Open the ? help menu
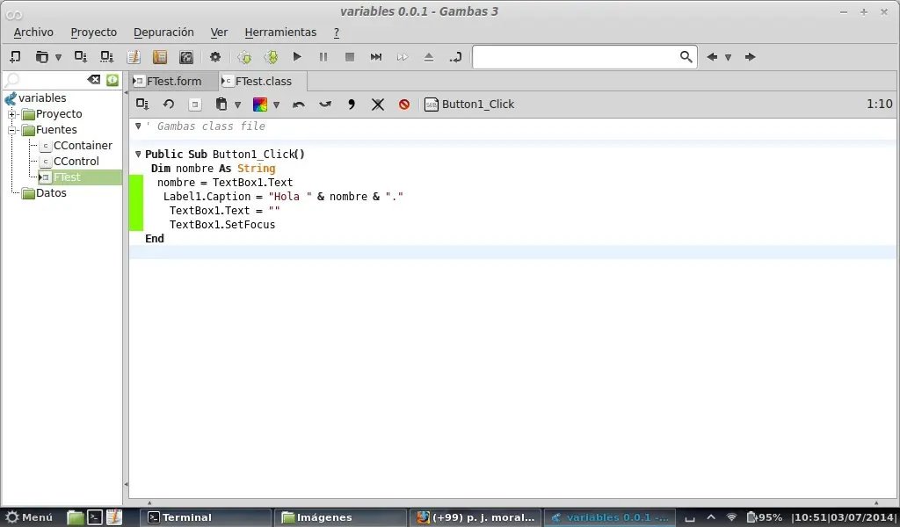The width and height of the screenshot is (900, 527). (337, 32)
